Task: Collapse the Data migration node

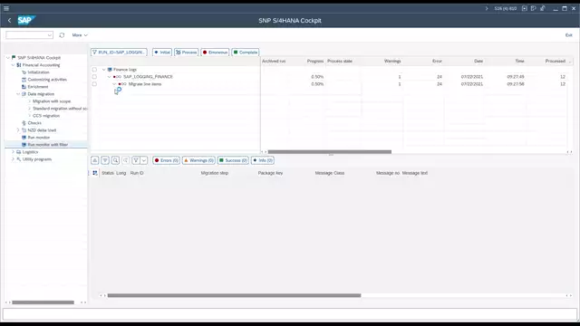Action: (18, 94)
